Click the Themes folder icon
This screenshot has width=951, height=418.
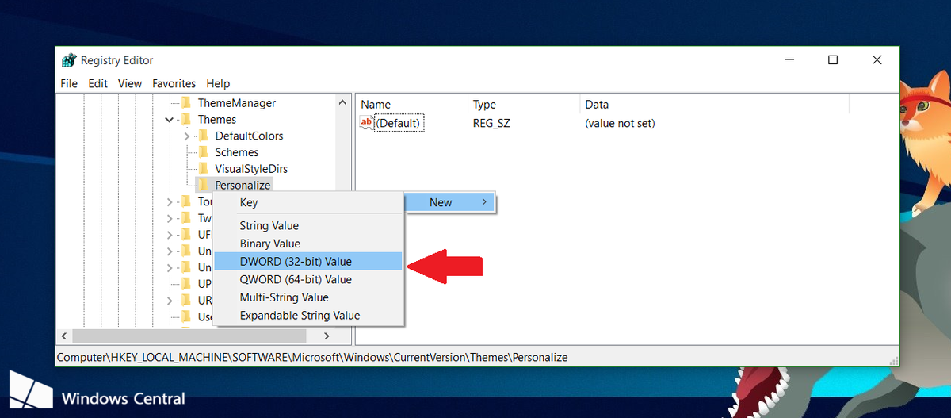186,120
